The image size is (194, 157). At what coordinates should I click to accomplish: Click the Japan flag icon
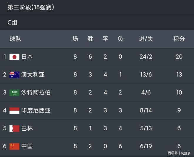click(14, 57)
